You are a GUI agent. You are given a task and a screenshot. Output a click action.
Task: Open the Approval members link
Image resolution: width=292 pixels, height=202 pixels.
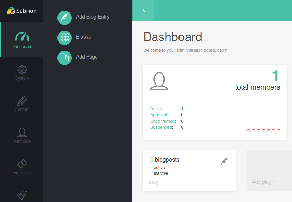coord(158,115)
